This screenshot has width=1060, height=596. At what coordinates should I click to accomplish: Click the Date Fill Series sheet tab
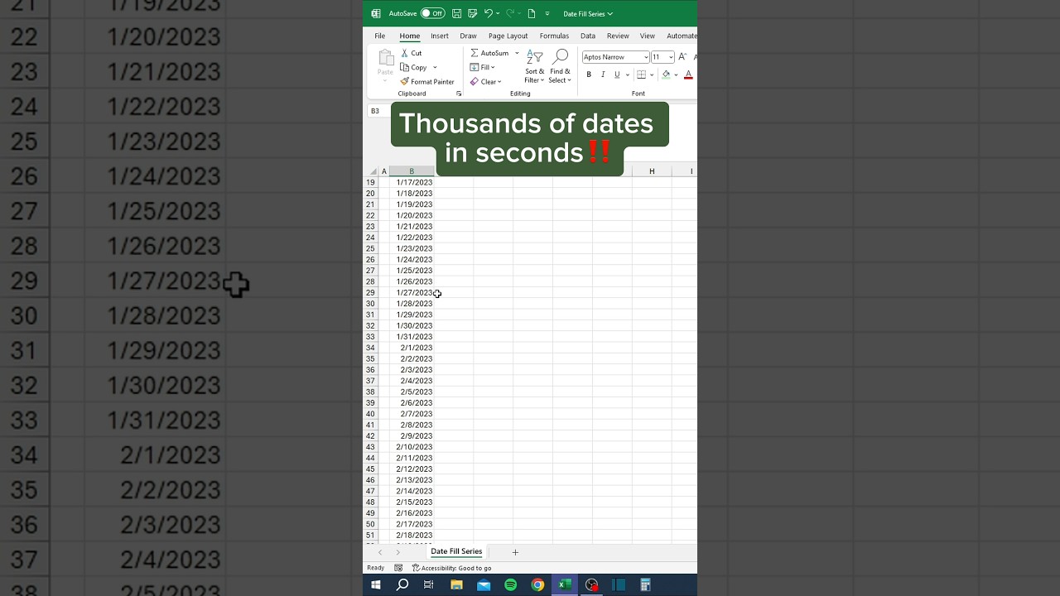point(456,551)
